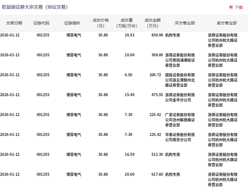Click 博菲电气 in the 15.40 volume row
248x191 pixels.
tap(74, 95)
